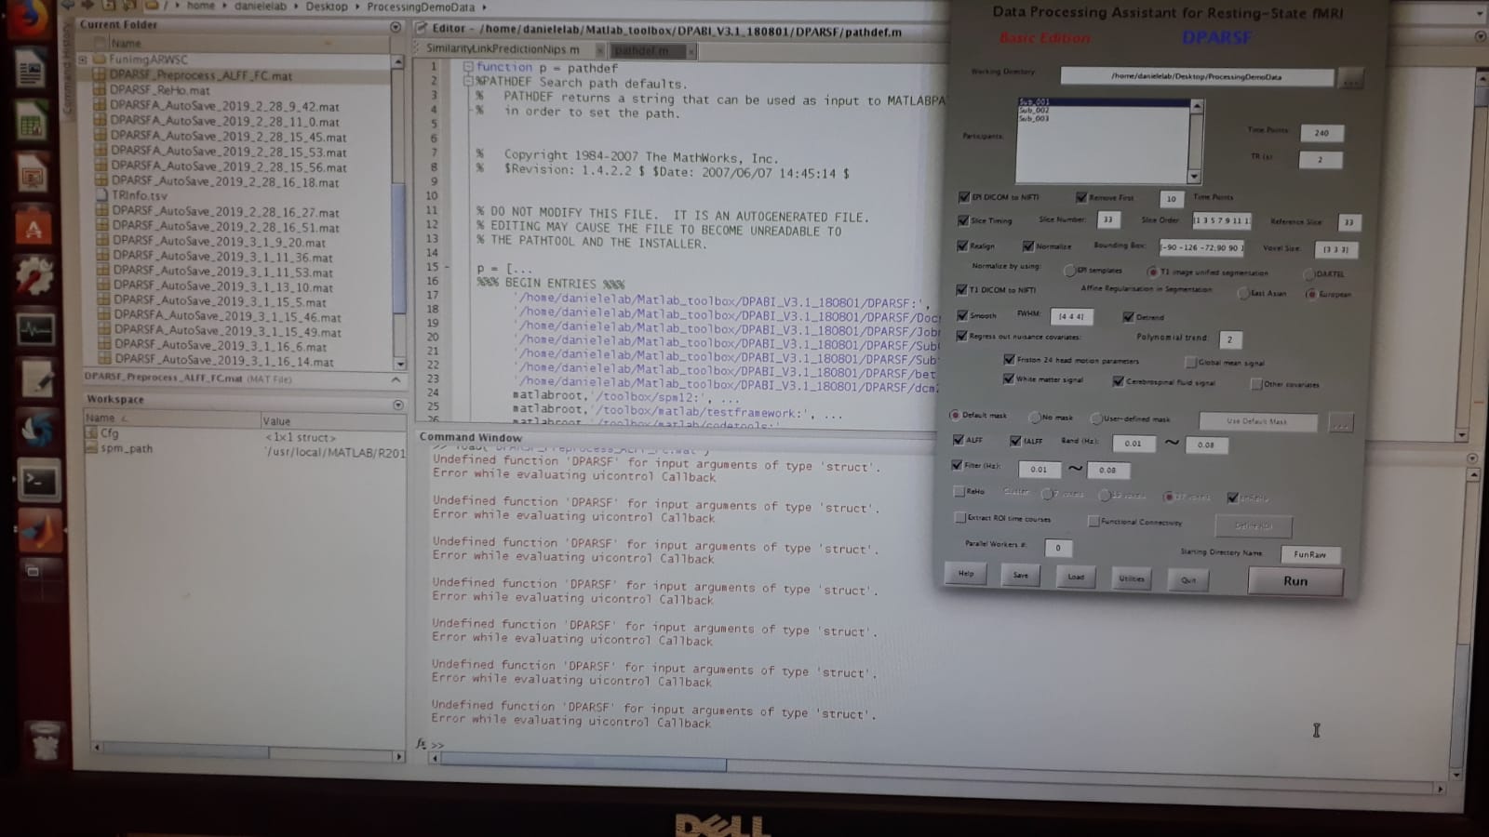Image resolution: width=1489 pixels, height=837 pixels.
Task: Click the Parallel Workers input field
Action: (x=1058, y=548)
